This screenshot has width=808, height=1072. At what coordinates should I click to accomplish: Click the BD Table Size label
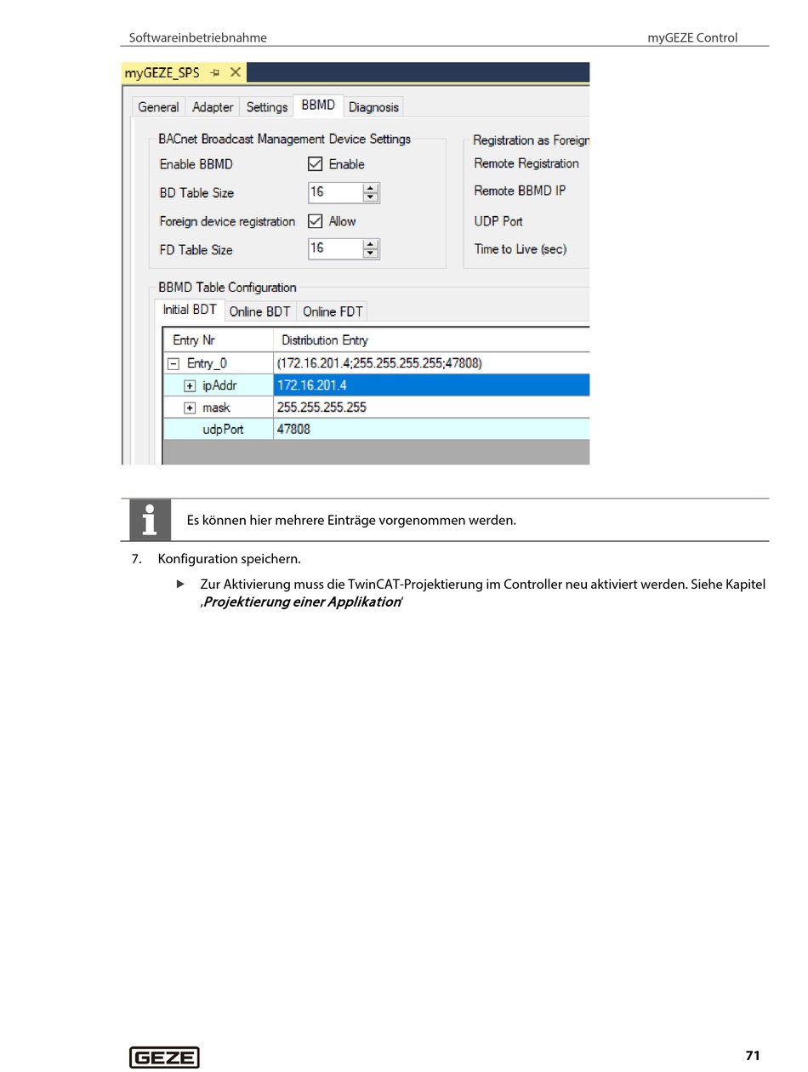196,193
